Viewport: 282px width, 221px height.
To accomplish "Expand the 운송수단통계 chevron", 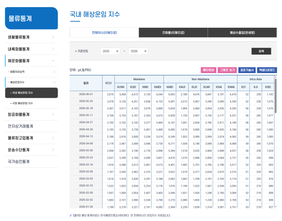I will click(53, 150).
